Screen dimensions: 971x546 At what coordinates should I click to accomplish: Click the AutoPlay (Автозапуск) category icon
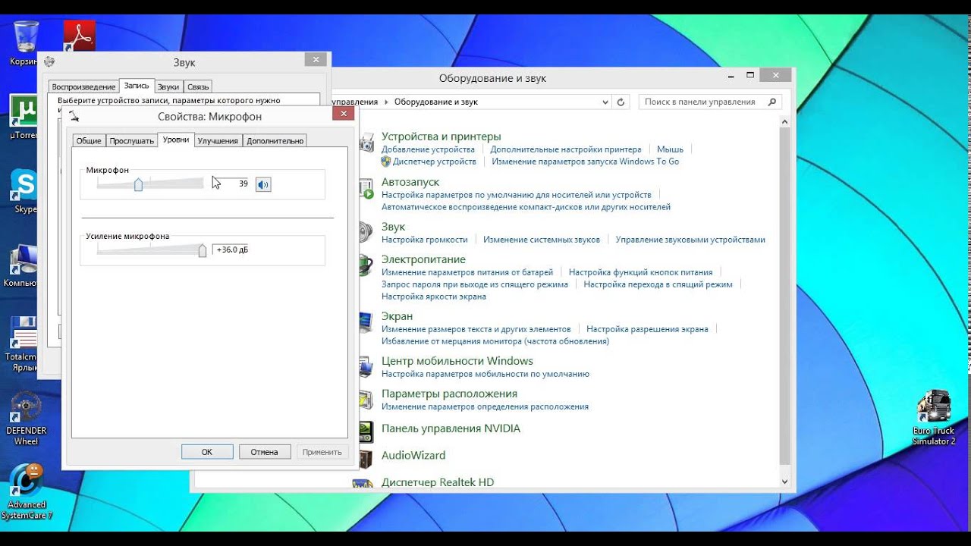[x=366, y=189]
